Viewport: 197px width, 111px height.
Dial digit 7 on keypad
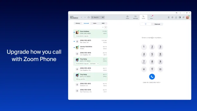[x=144, y=62]
